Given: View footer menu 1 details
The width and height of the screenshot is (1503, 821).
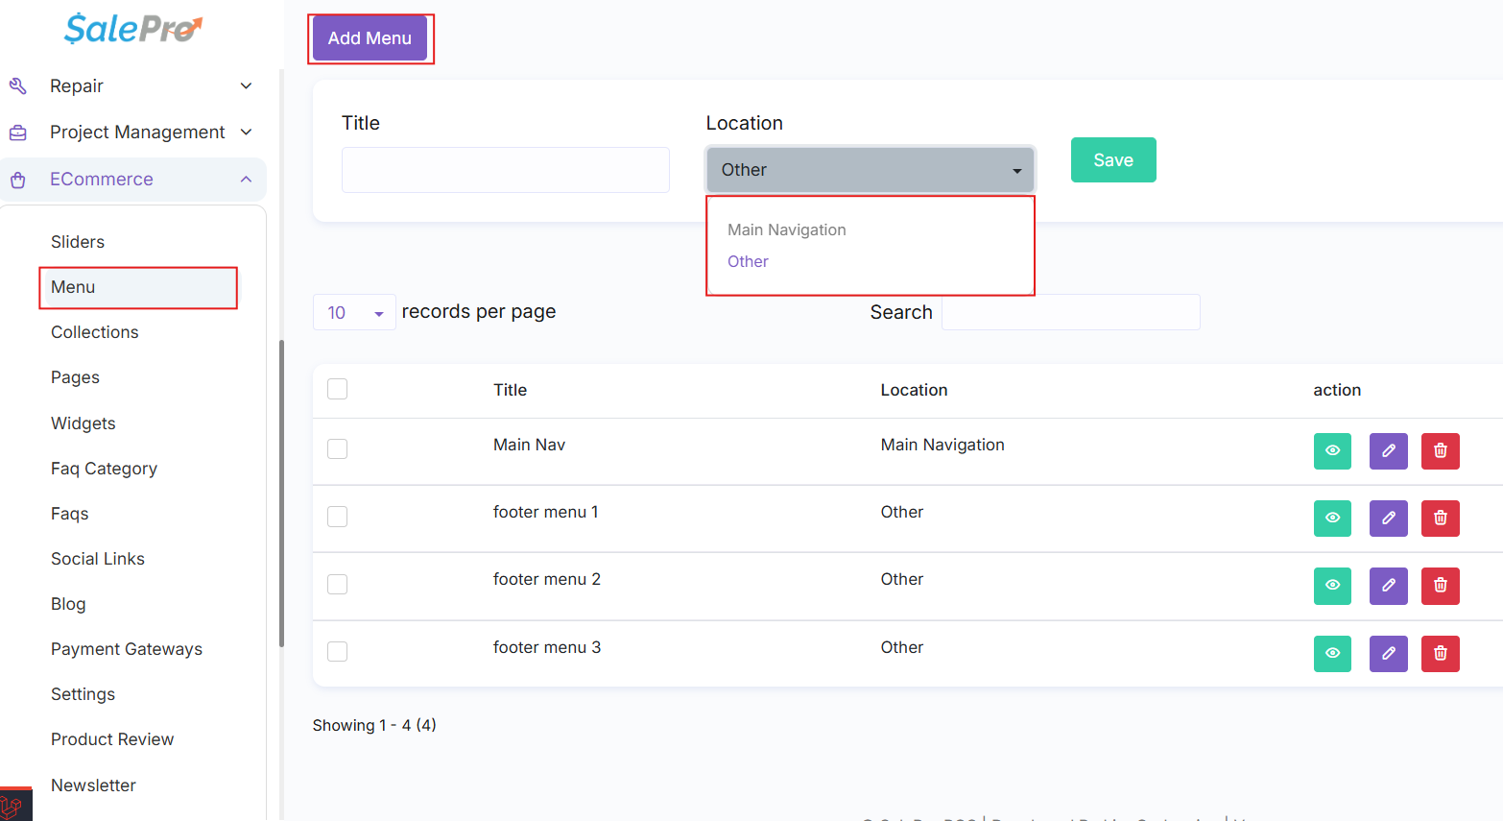Looking at the screenshot, I should pos(1332,519).
